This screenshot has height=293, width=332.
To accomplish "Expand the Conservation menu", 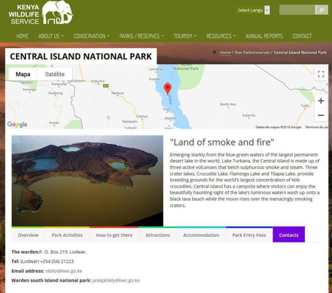I will point(92,36).
